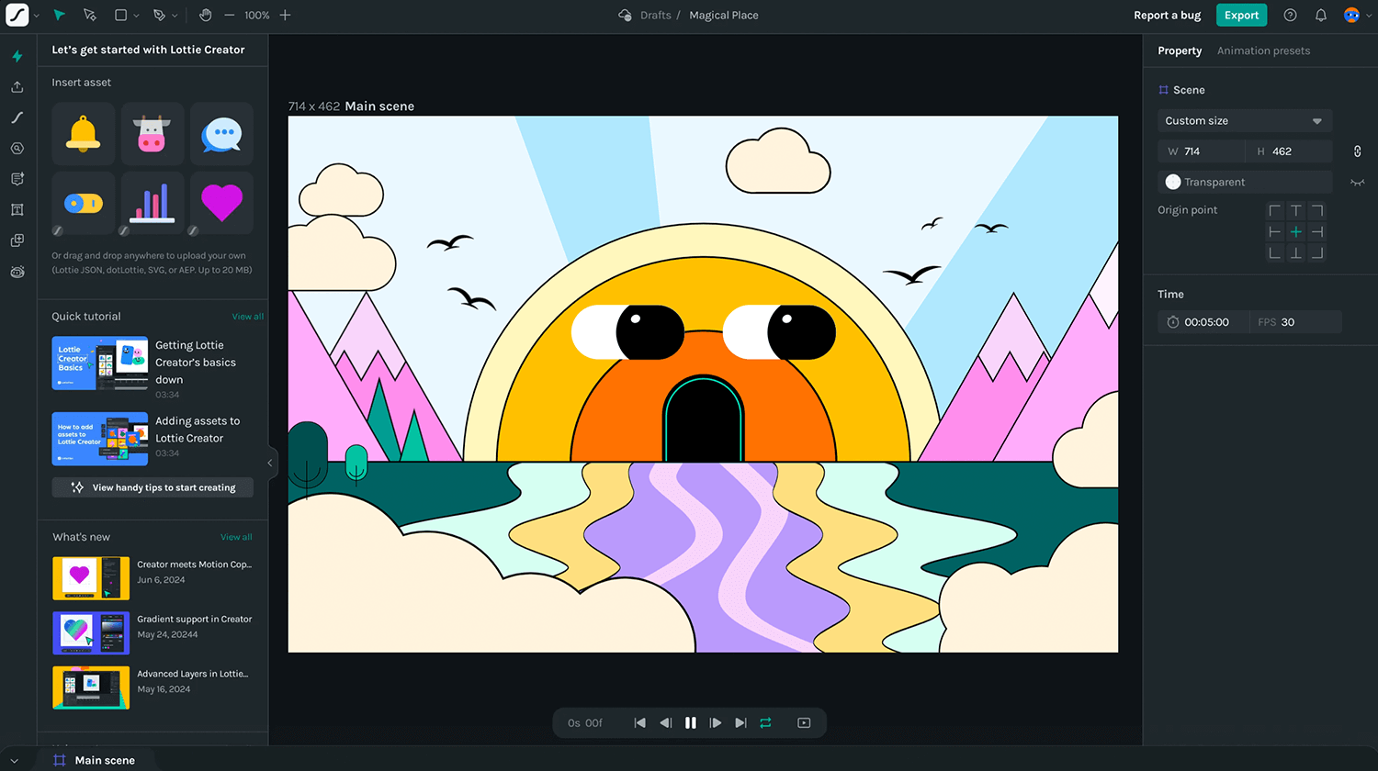Activate the Hand pan tool
Screen dimensions: 1378x771
205,15
